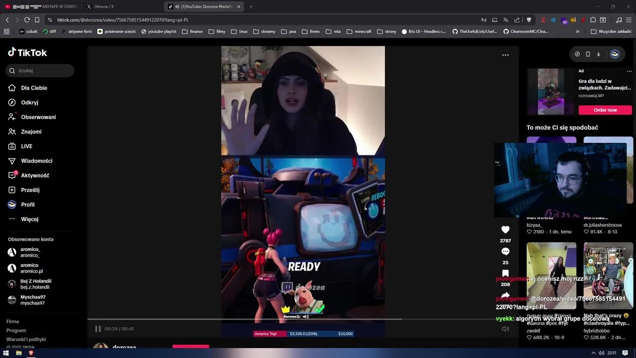The height and width of the screenshot is (358, 636).
Task: Open dr.juliashershnova account link
Action: pos(602,225)
